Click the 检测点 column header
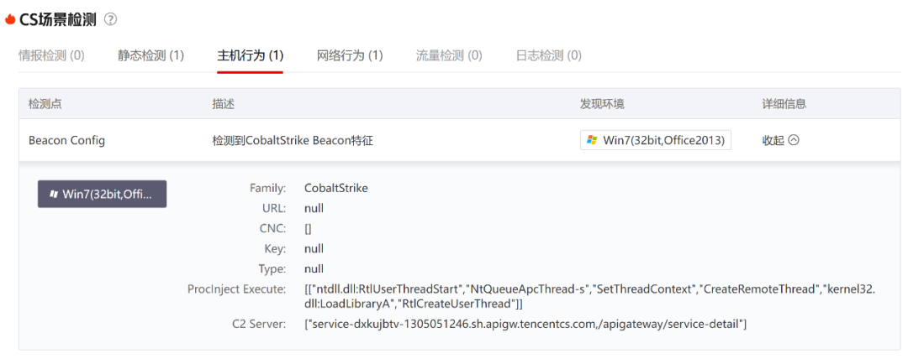908x359 pixels. (45, 104)
